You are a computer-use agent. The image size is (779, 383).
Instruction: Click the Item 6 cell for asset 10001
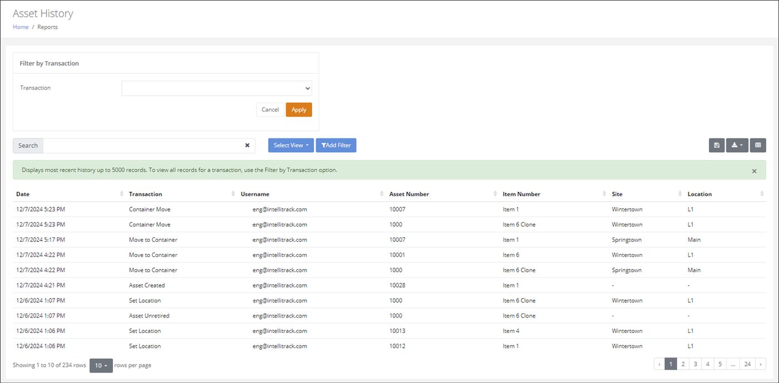click(x=511, y=255)
